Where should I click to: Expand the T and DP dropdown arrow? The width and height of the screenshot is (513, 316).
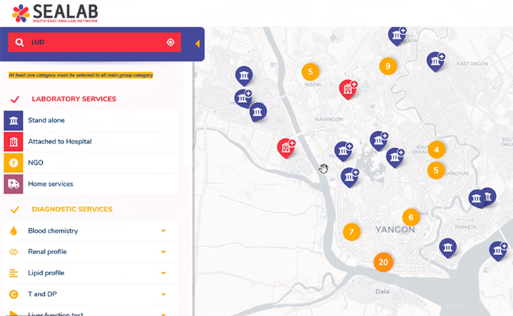point(164,294)
